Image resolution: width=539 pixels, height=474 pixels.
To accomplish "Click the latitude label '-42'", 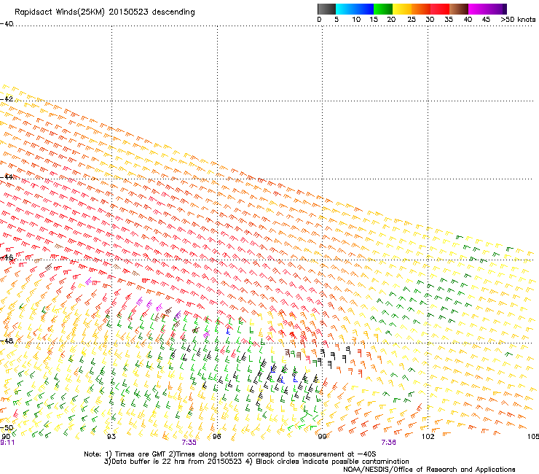I will (7, 98).
